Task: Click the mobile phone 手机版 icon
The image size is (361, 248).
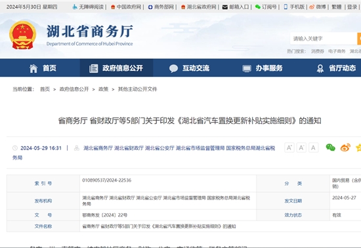Action: 286,7
